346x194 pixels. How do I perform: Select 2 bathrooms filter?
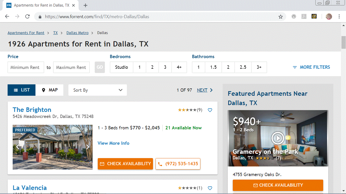[228, 67]
